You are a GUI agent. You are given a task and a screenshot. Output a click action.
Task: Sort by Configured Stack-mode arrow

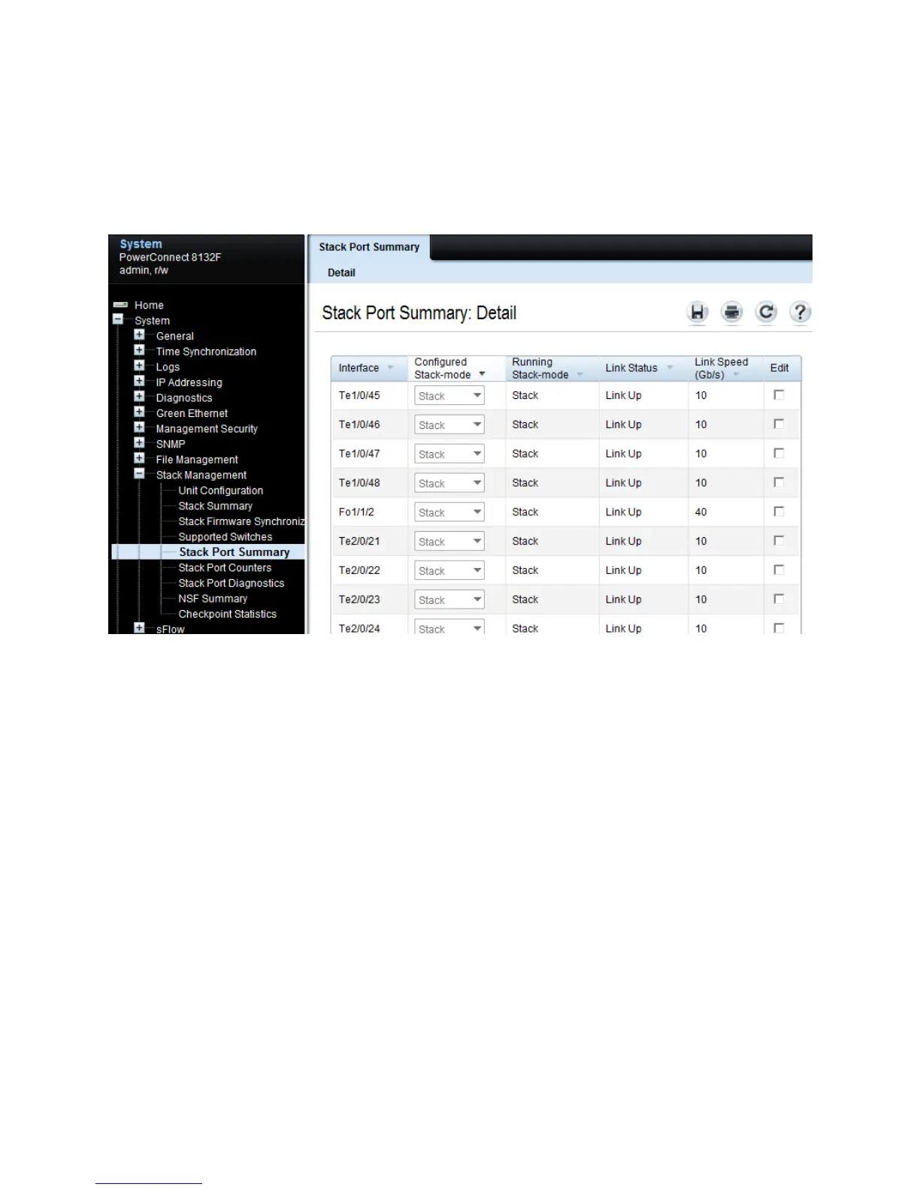[x=482, y=374]
